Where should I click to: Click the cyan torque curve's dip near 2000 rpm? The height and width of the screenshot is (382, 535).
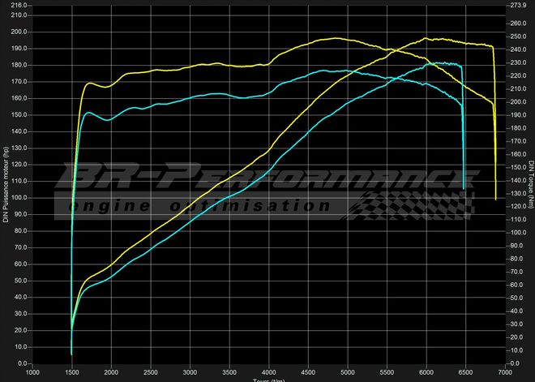(107, 120)
